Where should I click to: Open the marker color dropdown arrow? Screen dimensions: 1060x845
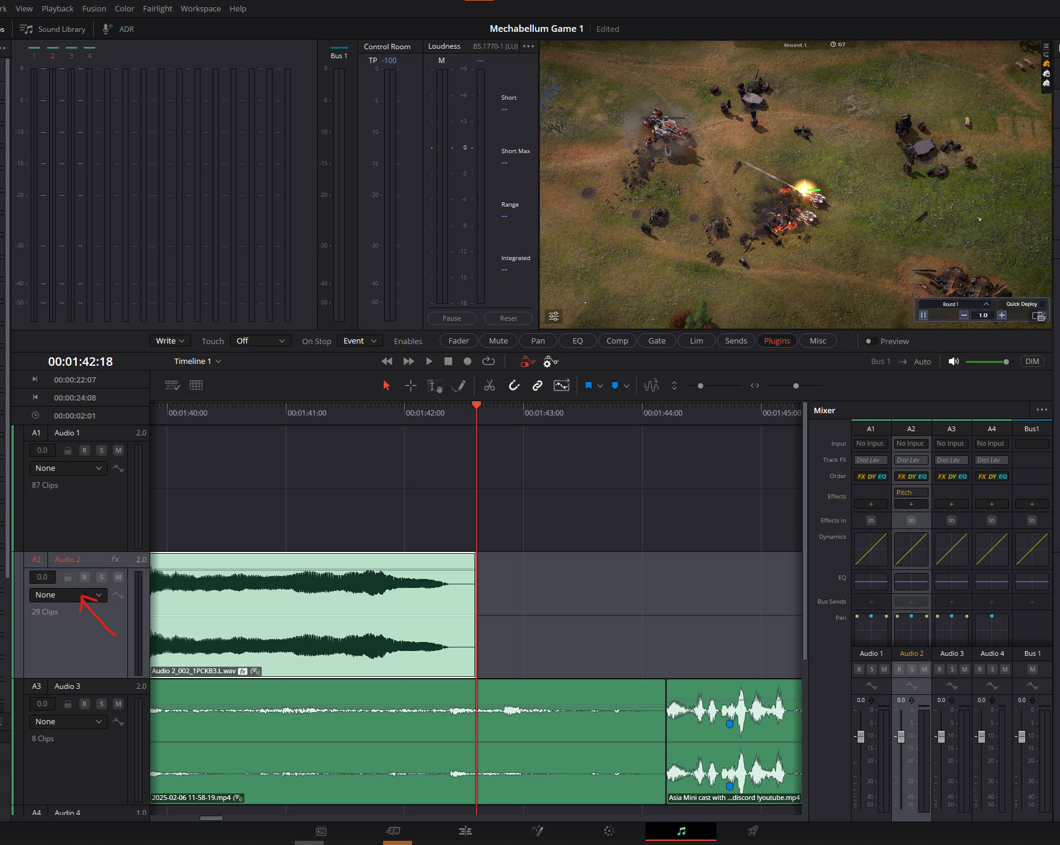[x=626, y=386]
